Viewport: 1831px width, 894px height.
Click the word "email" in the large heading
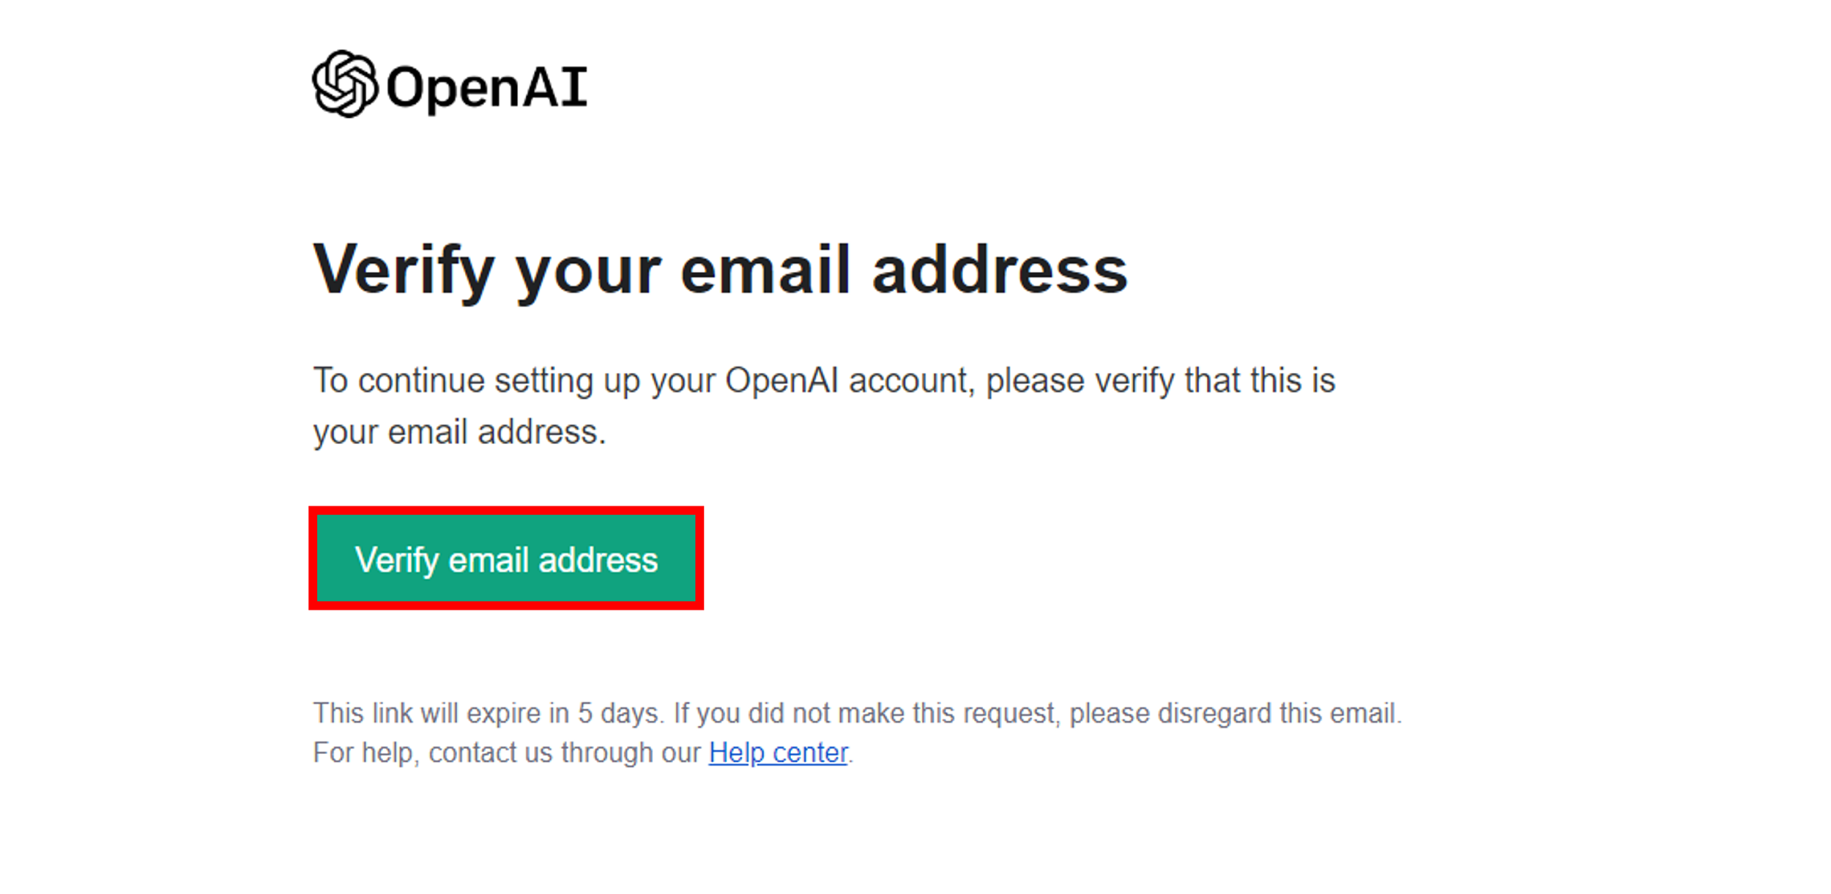pos(765,270)
